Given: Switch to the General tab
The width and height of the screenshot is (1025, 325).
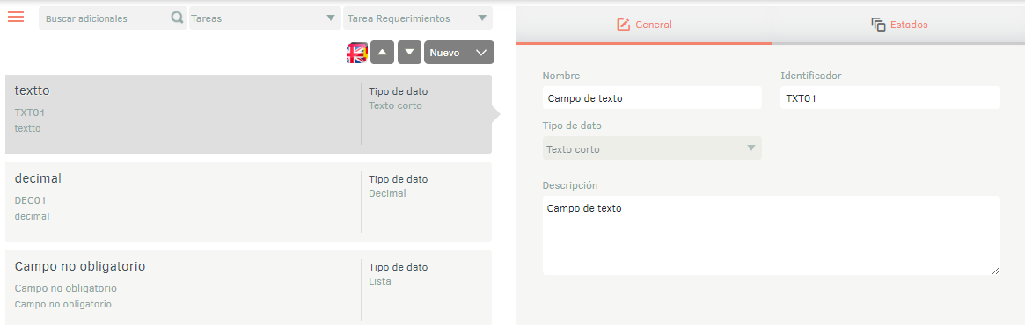Looking at the screenshot, I should point(644,25).
